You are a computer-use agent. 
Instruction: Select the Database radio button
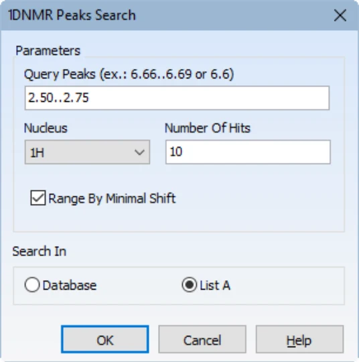coord(32,285)
